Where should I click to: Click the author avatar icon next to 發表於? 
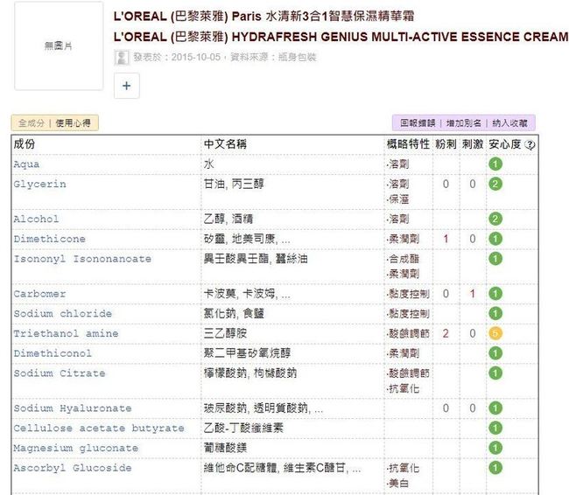122,58
